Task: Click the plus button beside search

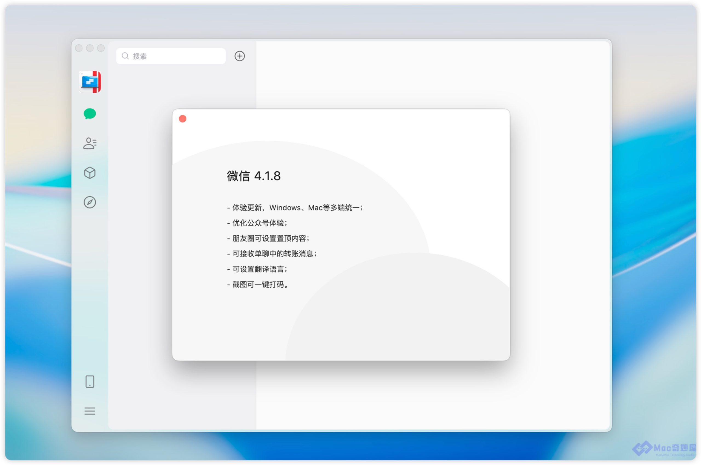Action: coord(239,56)
